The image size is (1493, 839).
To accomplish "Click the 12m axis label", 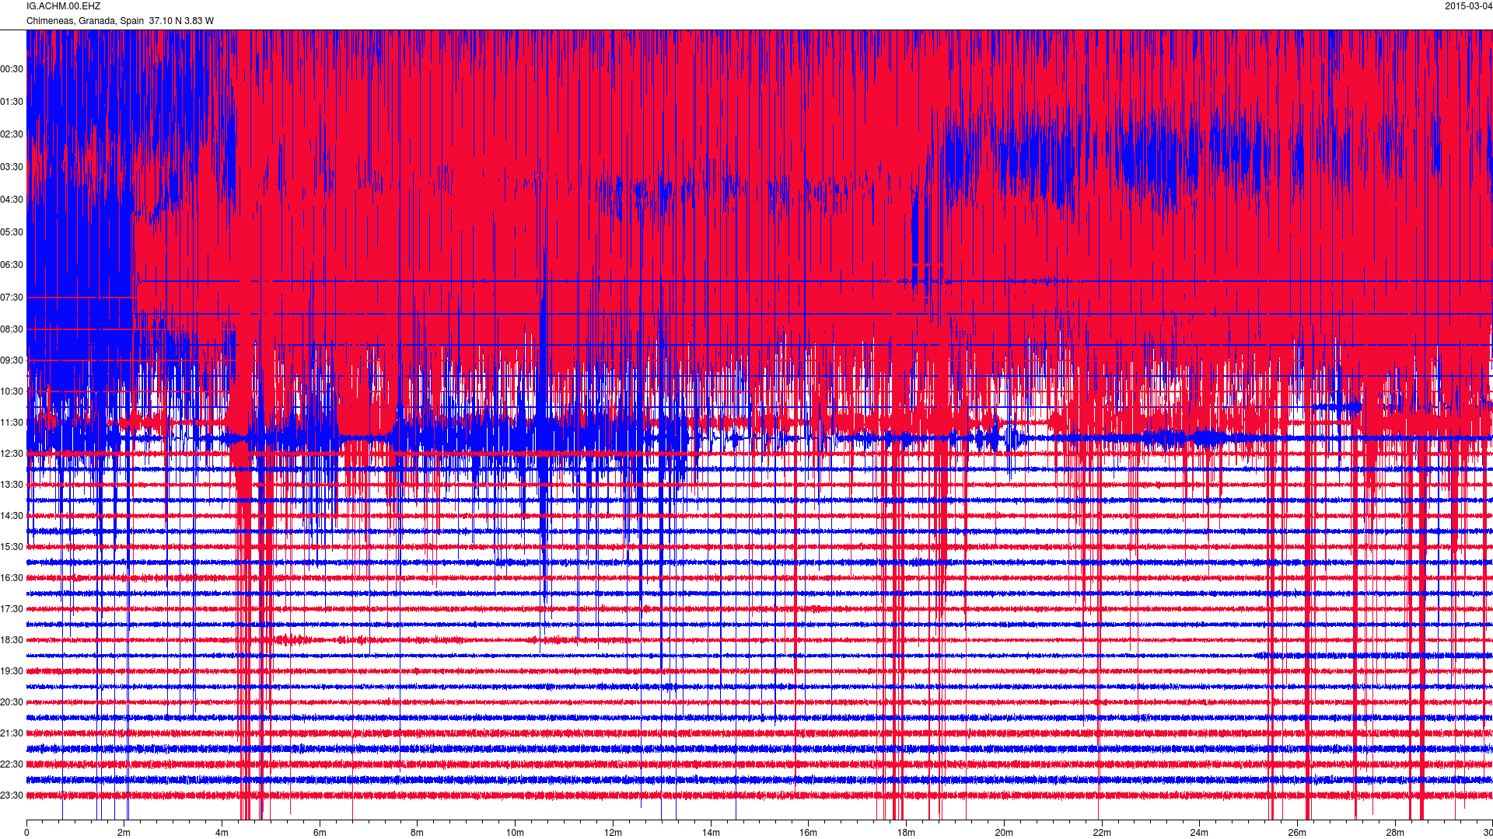I will pos(613,833).
